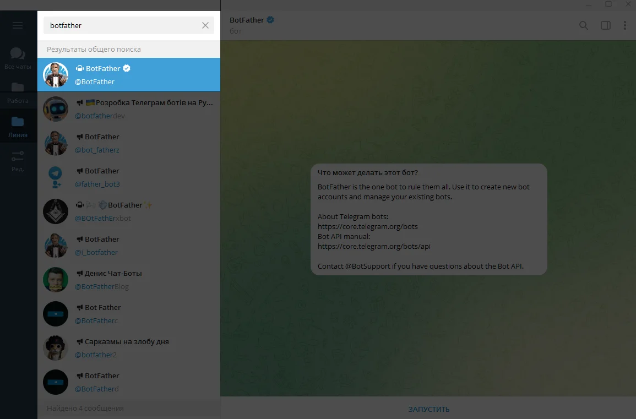
Task: Select the verified @BotFather search result
Action: (129, 75)
